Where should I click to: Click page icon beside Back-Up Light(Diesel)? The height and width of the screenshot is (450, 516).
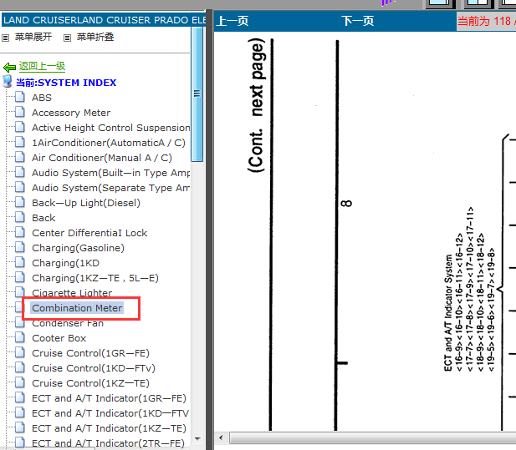click(20, 202)
